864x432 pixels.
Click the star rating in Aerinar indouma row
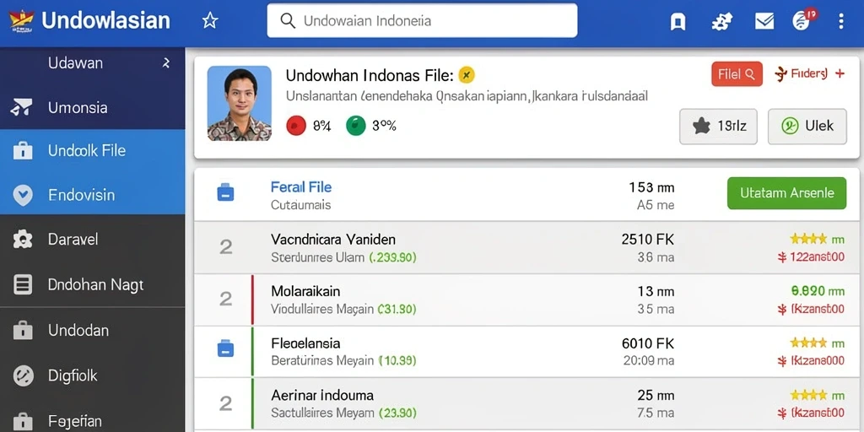click(x=808, y=395)
